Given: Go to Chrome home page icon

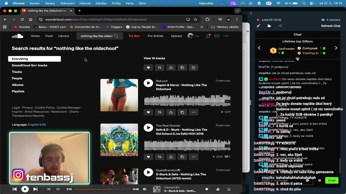Looking at the screenshot, I should click(x=31, y=19).
